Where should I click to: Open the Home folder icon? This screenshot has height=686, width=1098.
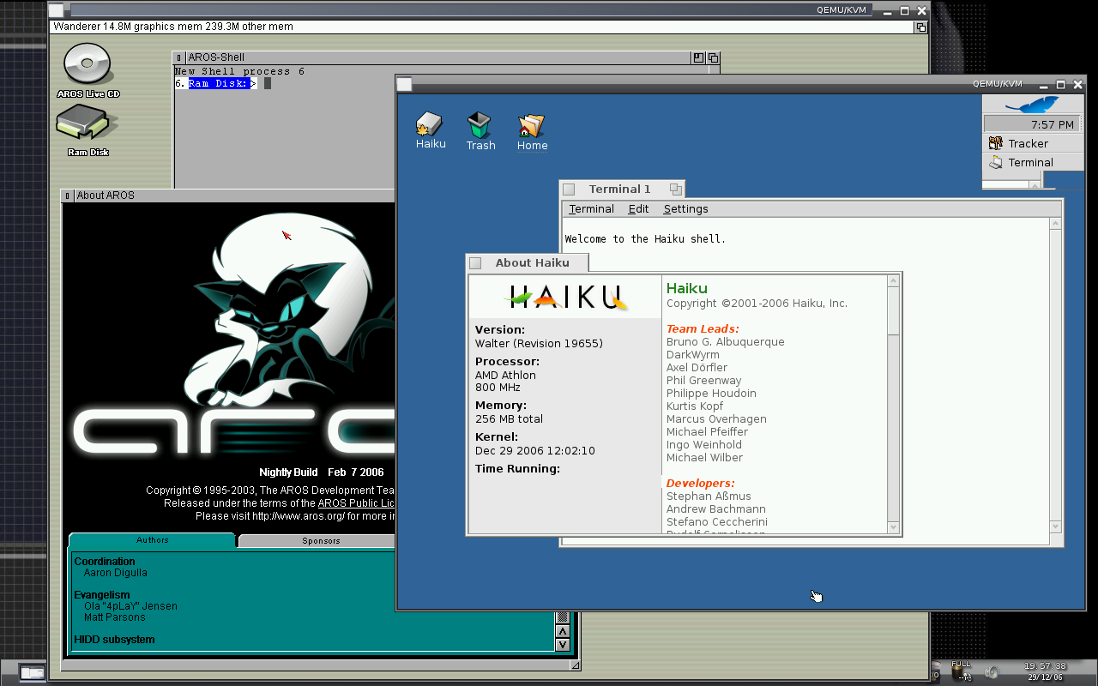(x=531, y=126)
